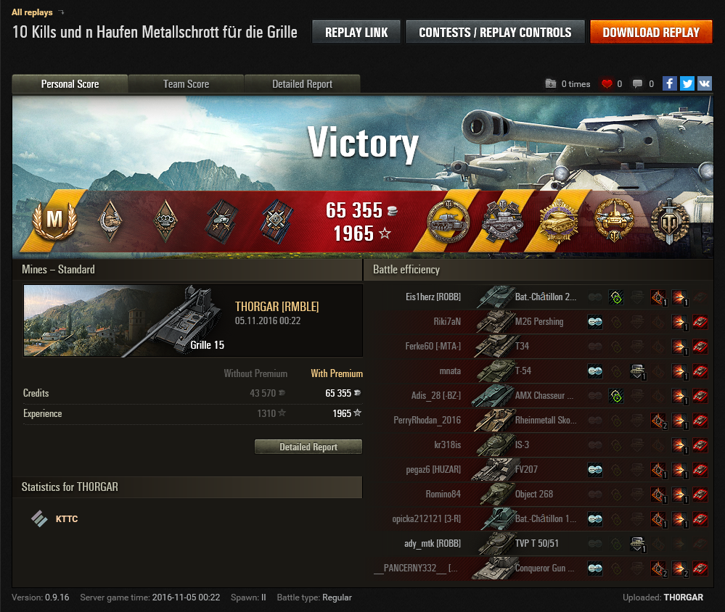Click the downloads folder icon by '0 times'

(x=550, y=83)
